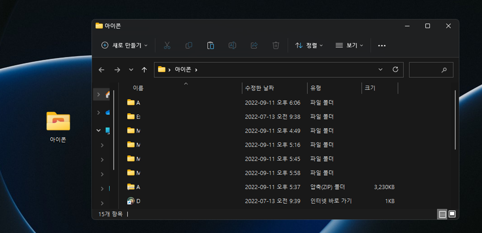The width and height of the screenshot is (482, 233).
Task: Click the 아이콘 window title text
Action: (113, 26)
